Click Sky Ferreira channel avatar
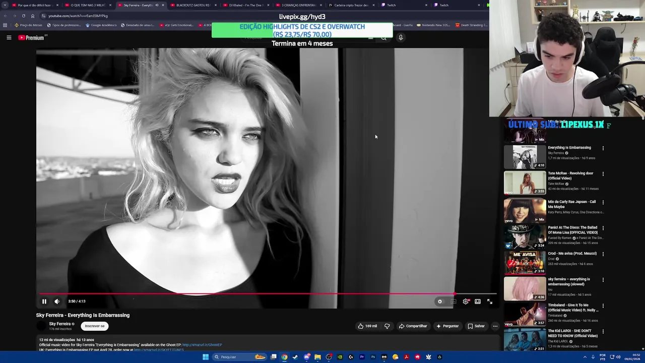 (41, 326)
